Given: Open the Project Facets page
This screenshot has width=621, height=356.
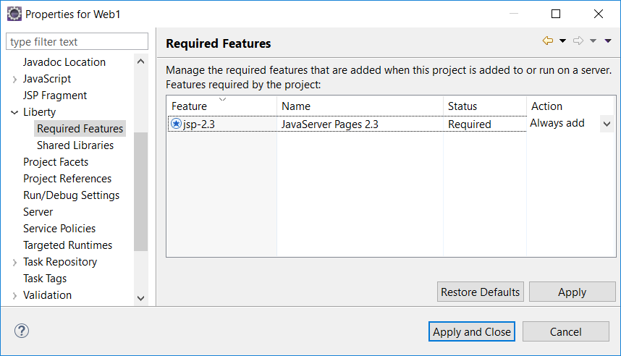Looking at the screenshot, I should [56, 162].
